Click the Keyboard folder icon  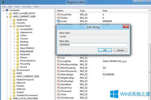pyautogui.click(x=18, y=54)
